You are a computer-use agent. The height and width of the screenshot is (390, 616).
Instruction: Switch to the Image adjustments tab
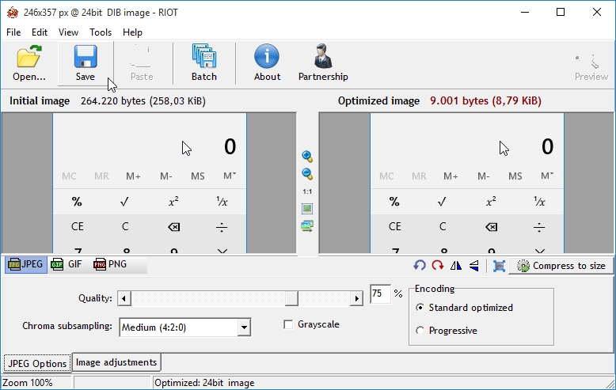click(x=116, y=362)
